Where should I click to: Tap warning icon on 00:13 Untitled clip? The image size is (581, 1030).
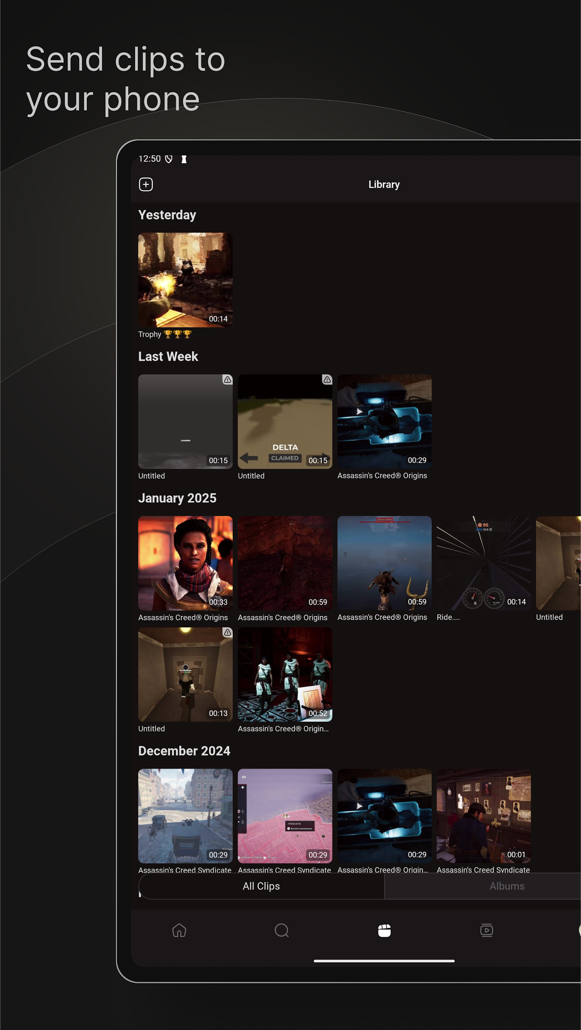pos(228,632)
